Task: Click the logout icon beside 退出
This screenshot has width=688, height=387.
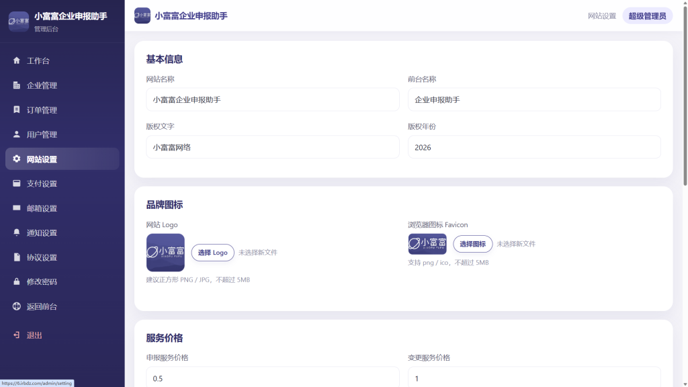Action: [17, 335]
